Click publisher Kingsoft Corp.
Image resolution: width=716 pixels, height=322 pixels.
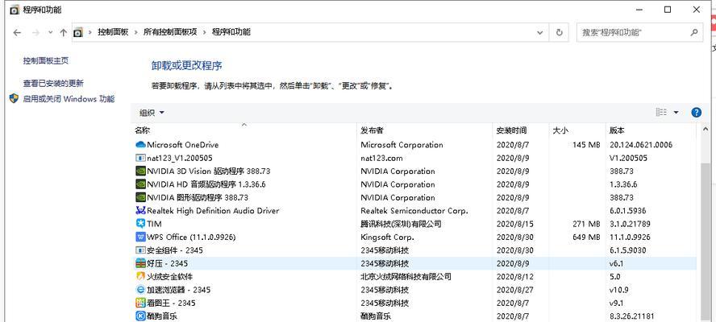point(387,237)
